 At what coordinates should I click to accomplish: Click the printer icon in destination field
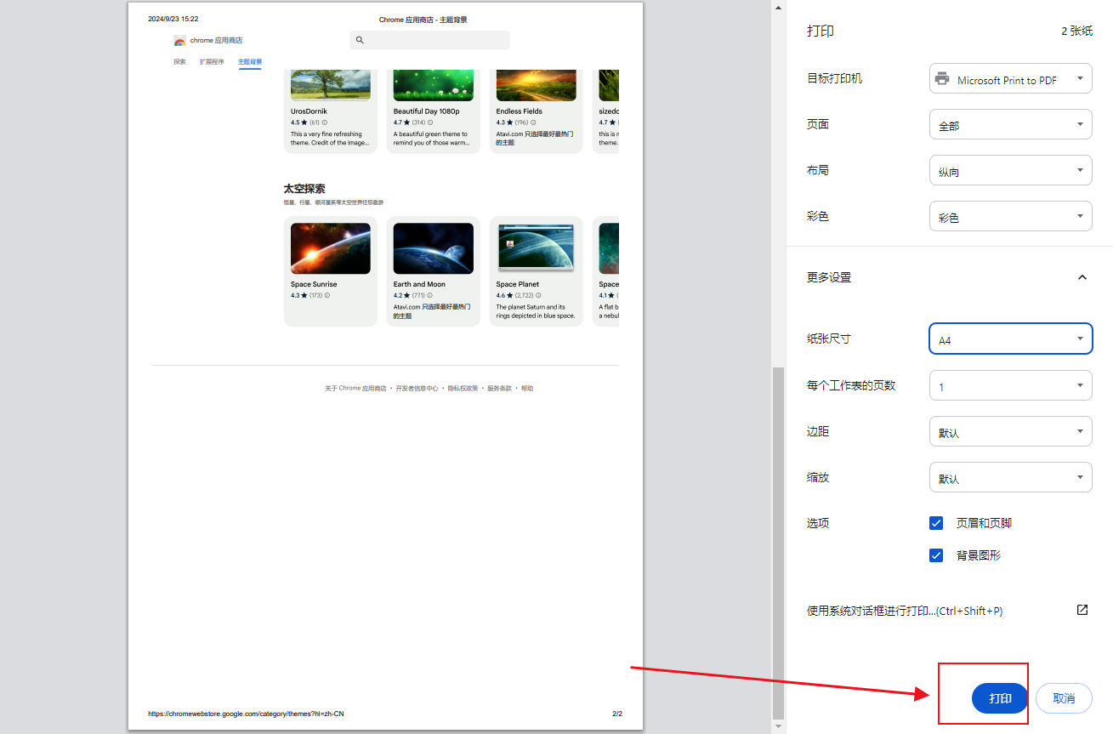pyautogui.click(x=942, y=79)
